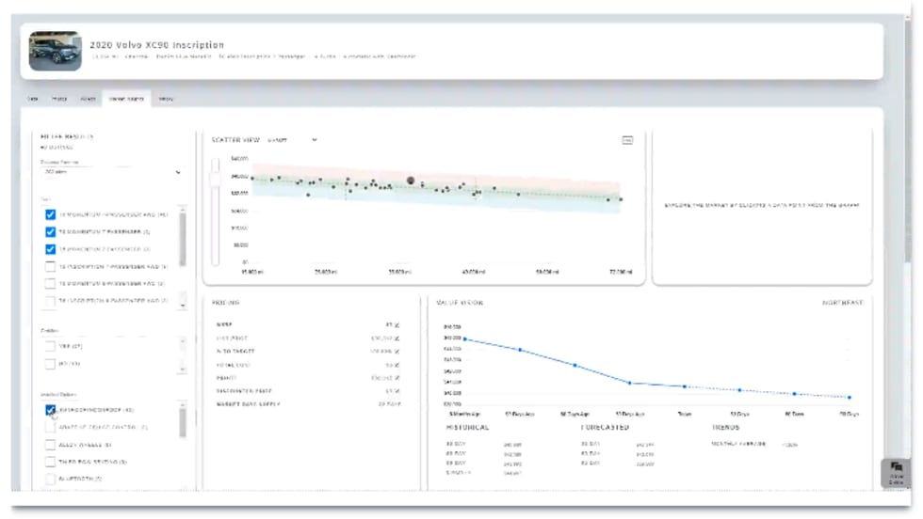Image resolution: width=923 pixels, height=519 pixels.
Task: Click the chat widget icon in bottom-right corner
Action: click(896, 471)
